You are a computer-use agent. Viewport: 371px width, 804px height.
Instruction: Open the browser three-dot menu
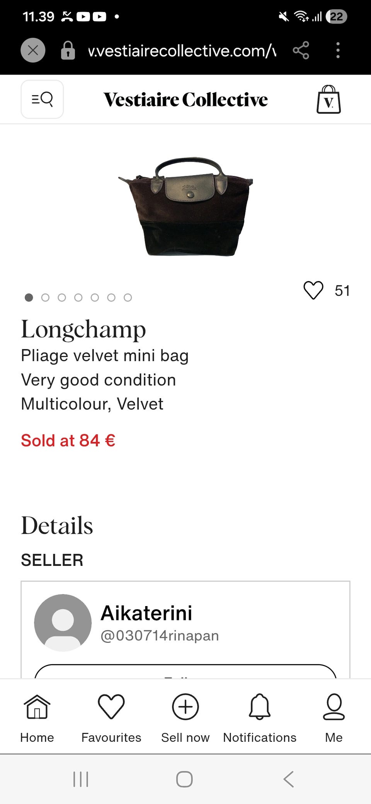(x=338, y=50)
